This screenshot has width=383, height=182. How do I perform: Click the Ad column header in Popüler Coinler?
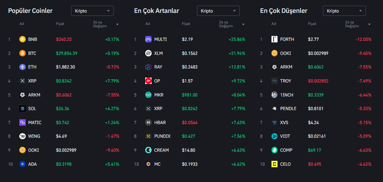tap(22, 24)
